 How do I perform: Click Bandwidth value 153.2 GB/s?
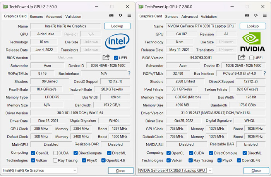112,105
